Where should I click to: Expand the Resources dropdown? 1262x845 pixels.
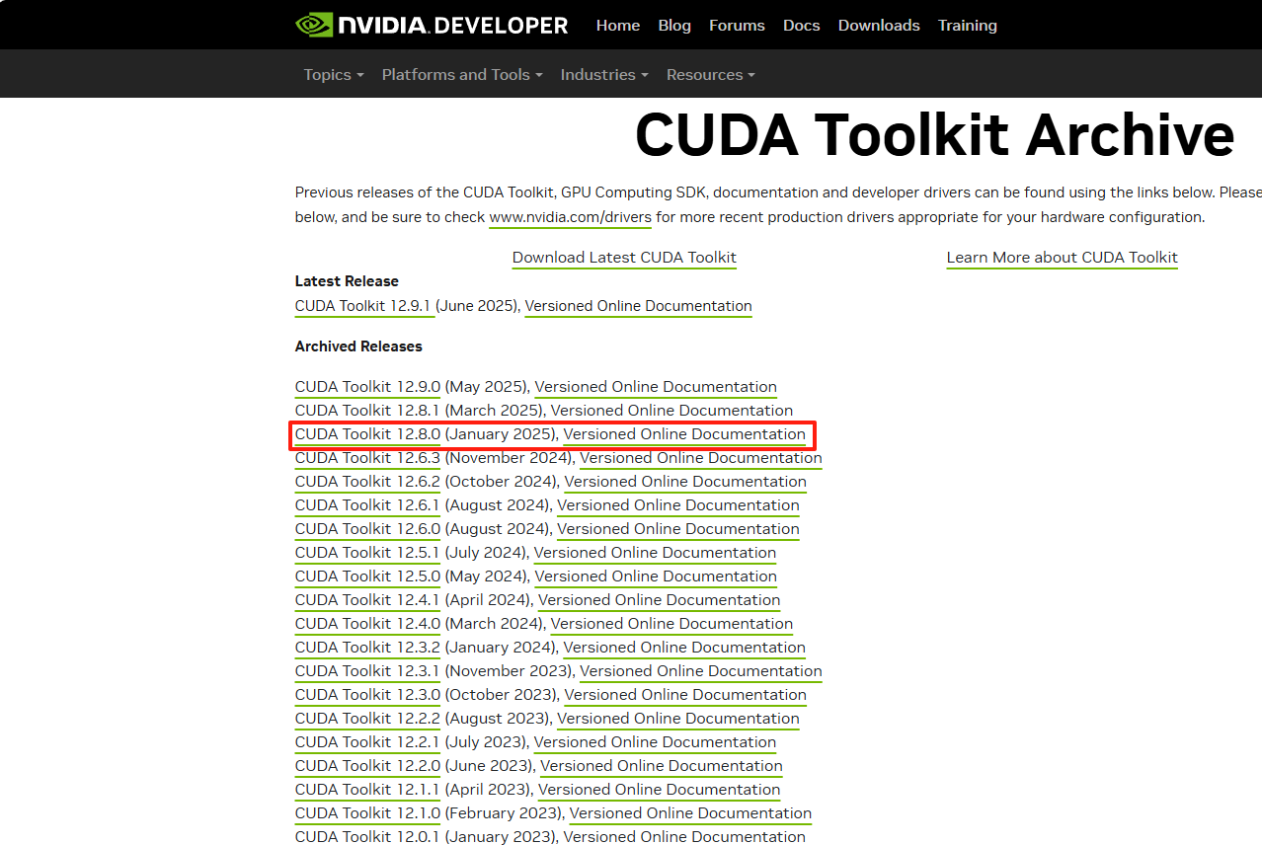tap(711, 75)
